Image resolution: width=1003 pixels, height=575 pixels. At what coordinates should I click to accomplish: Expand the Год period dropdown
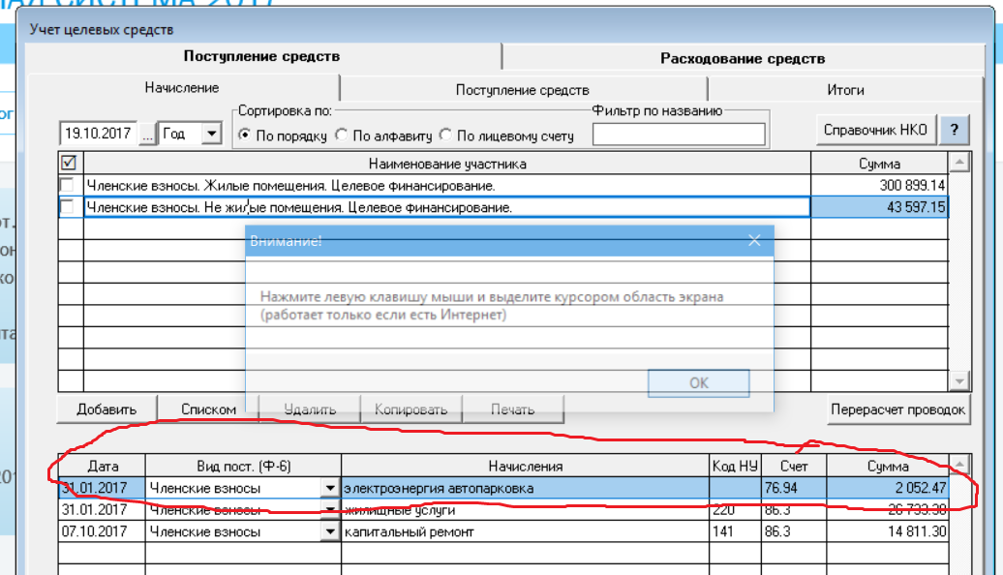[212, 135]
